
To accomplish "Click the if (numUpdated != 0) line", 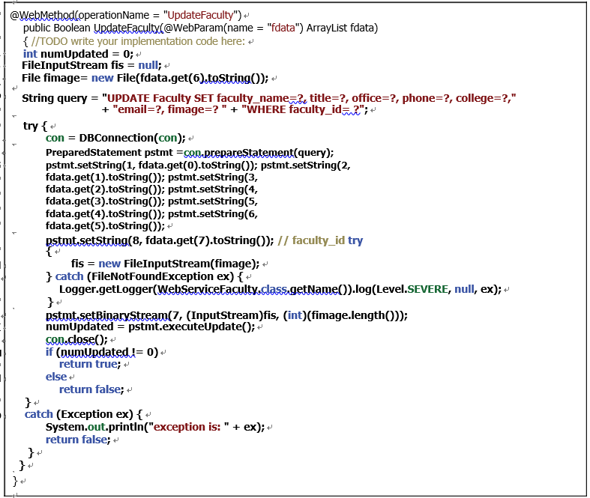I will pyautogui.click(x=102, y=352).
